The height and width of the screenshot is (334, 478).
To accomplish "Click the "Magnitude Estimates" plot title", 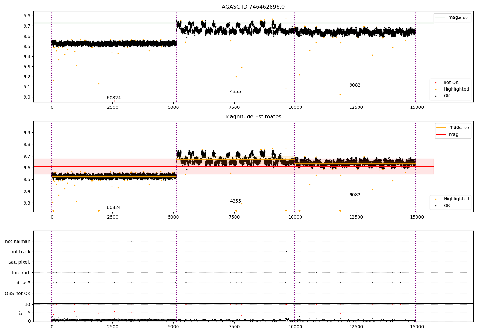I will click(253, 117).
